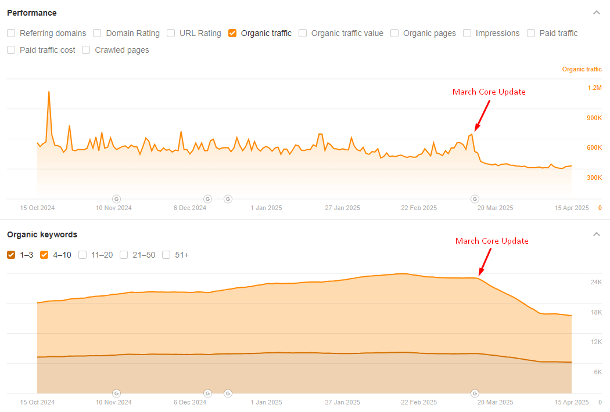
Task: Click the first Google update marker after 6 Dec 2024 in the Performance chart
Action: point(208,199)
